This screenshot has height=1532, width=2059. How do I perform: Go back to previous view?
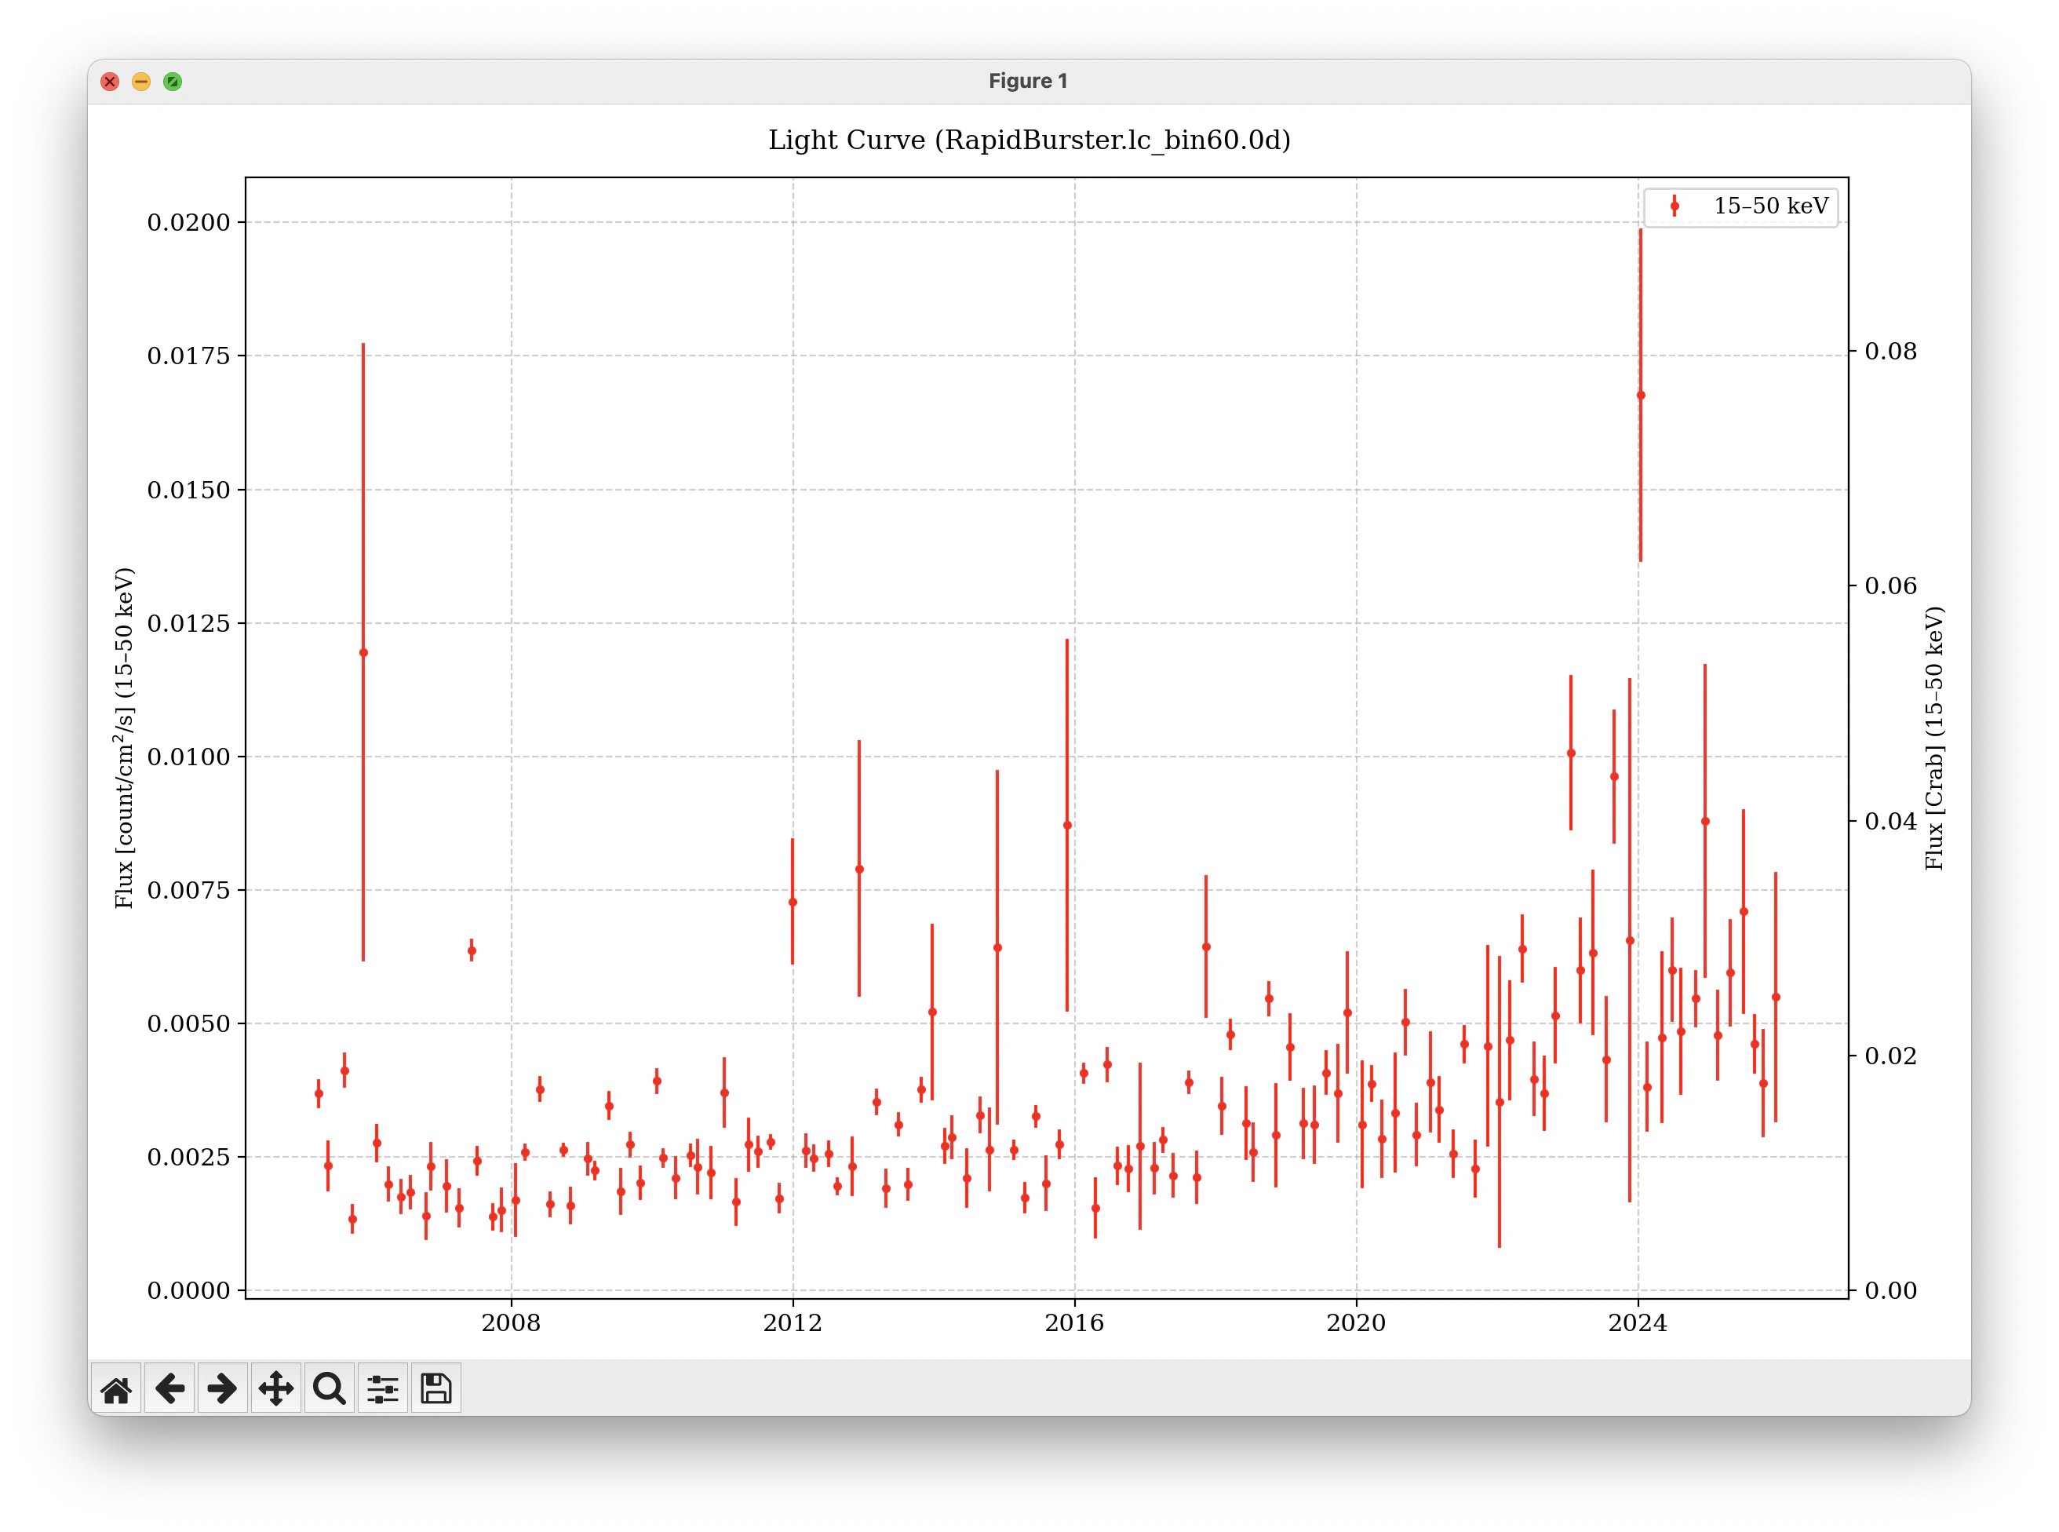[169, 1388]
